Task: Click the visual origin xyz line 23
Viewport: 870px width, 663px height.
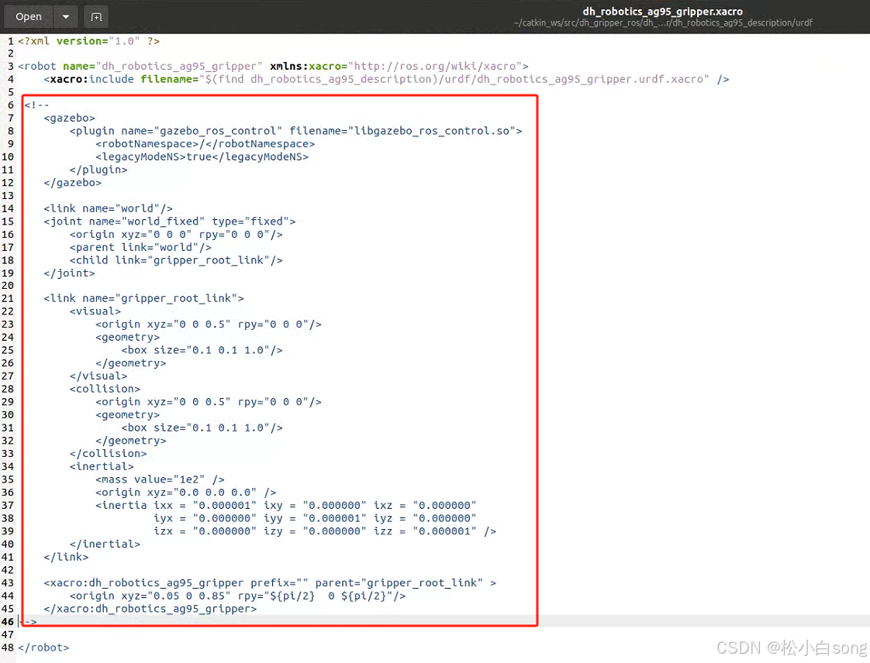Action: point(209,325)
